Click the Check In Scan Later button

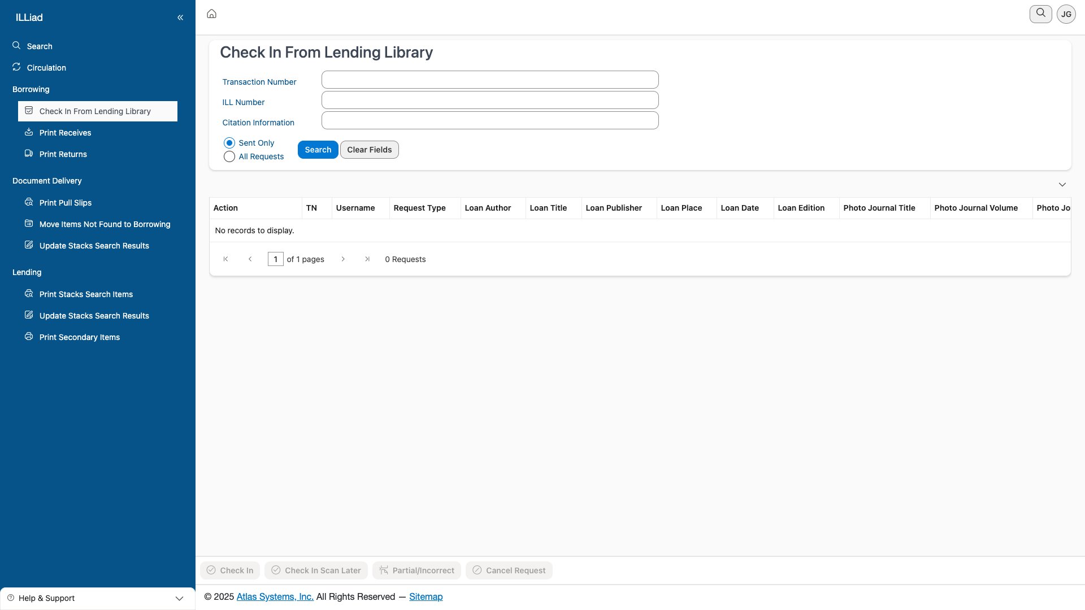tap(316, 570)
